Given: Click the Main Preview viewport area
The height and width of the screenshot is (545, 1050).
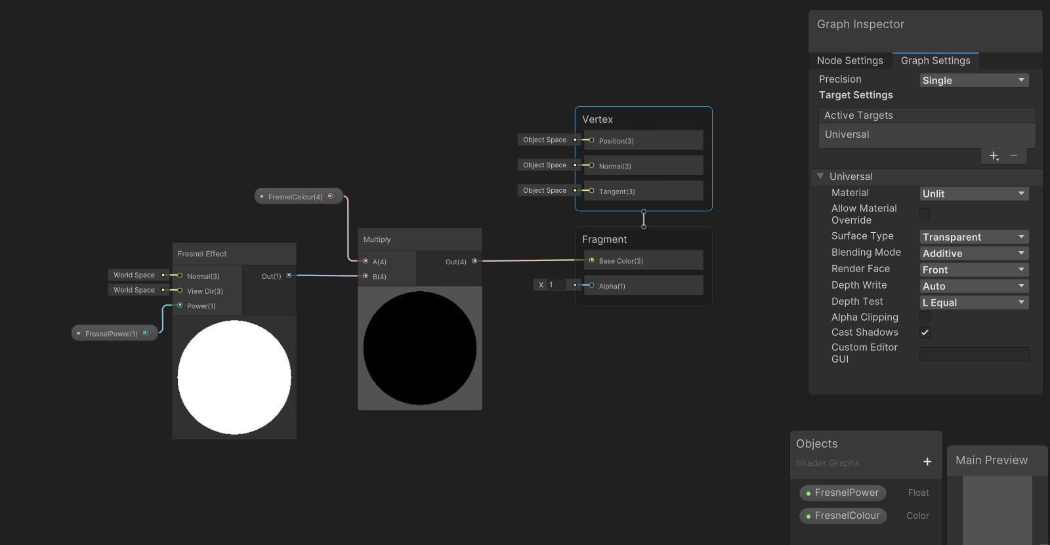Looking at the screenshot, I should point(997,510).
